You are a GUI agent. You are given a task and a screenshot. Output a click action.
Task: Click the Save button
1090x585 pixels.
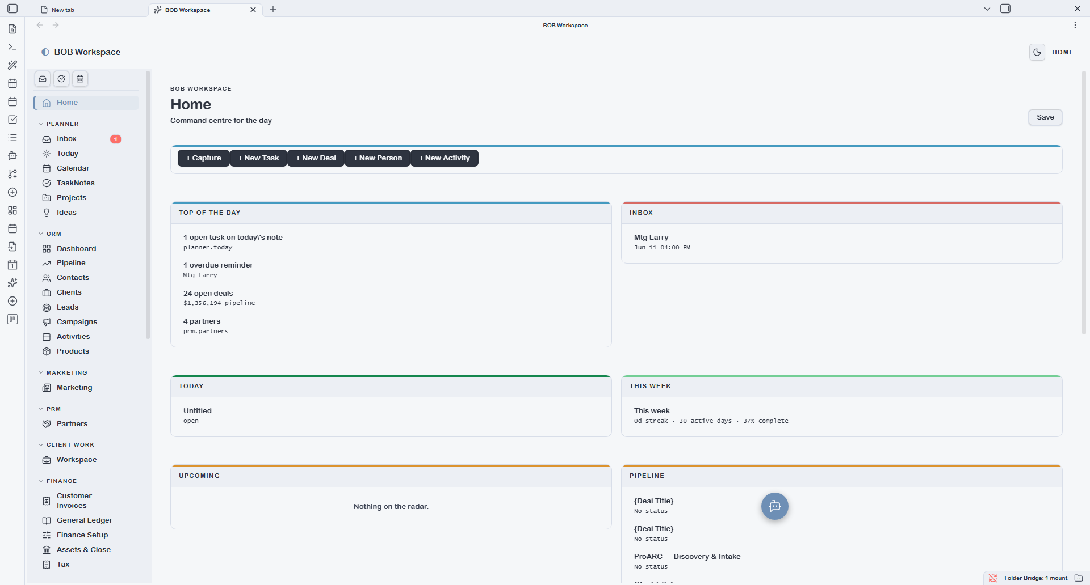point(1045,117)
